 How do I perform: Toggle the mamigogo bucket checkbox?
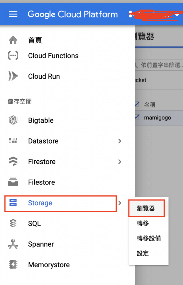137,117
